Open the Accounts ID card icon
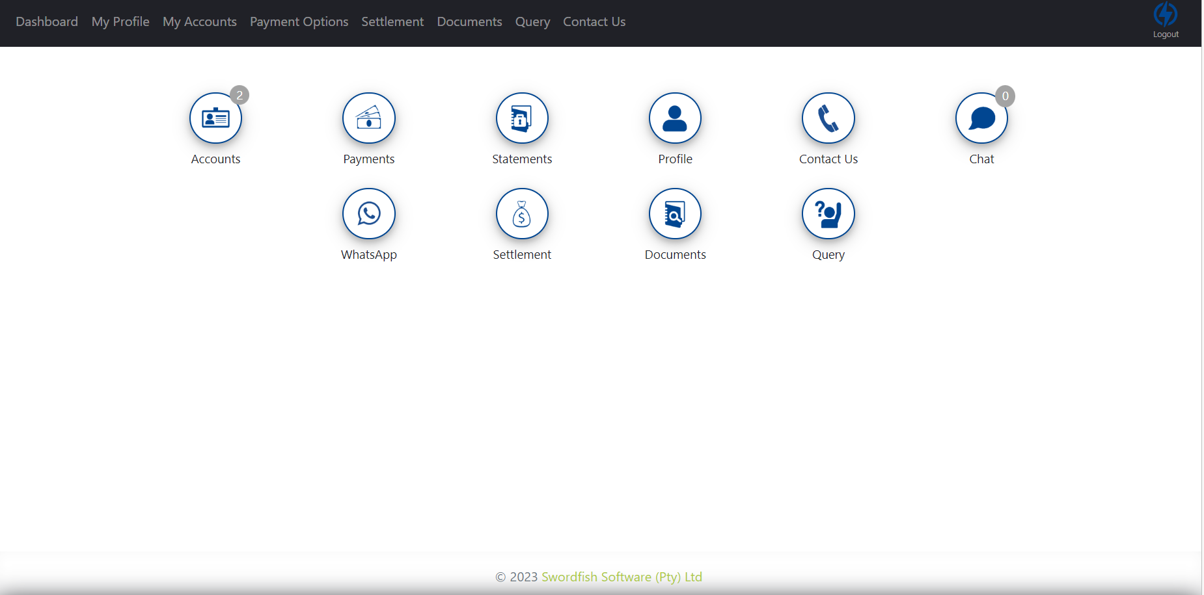Viewport: 1204px width, 595px height. pos(215,118)
